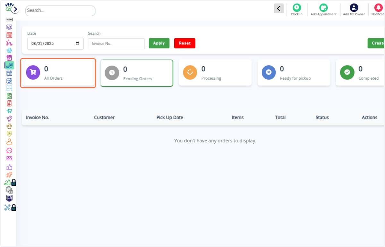This screenshot has height=247, width=385.
Task: Click the green Create button
Action: coord(376,43)
